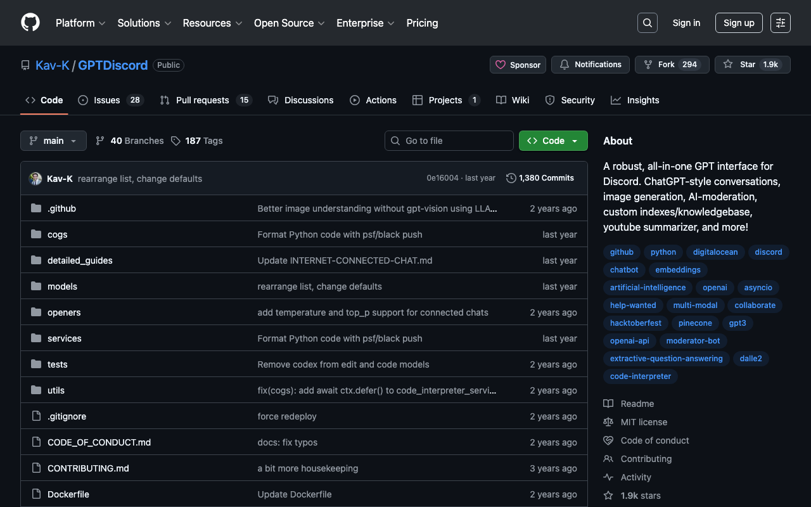Screen dimensions: 811x507
Task: Sponsor the repo with heart button
Action: point(518,65)
